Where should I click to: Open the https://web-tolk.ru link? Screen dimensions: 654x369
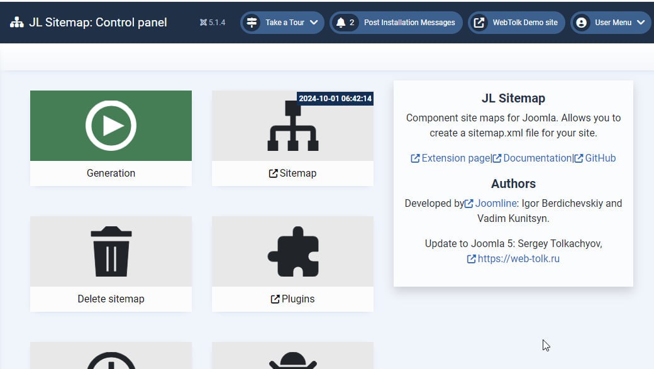tap(513, 258)
